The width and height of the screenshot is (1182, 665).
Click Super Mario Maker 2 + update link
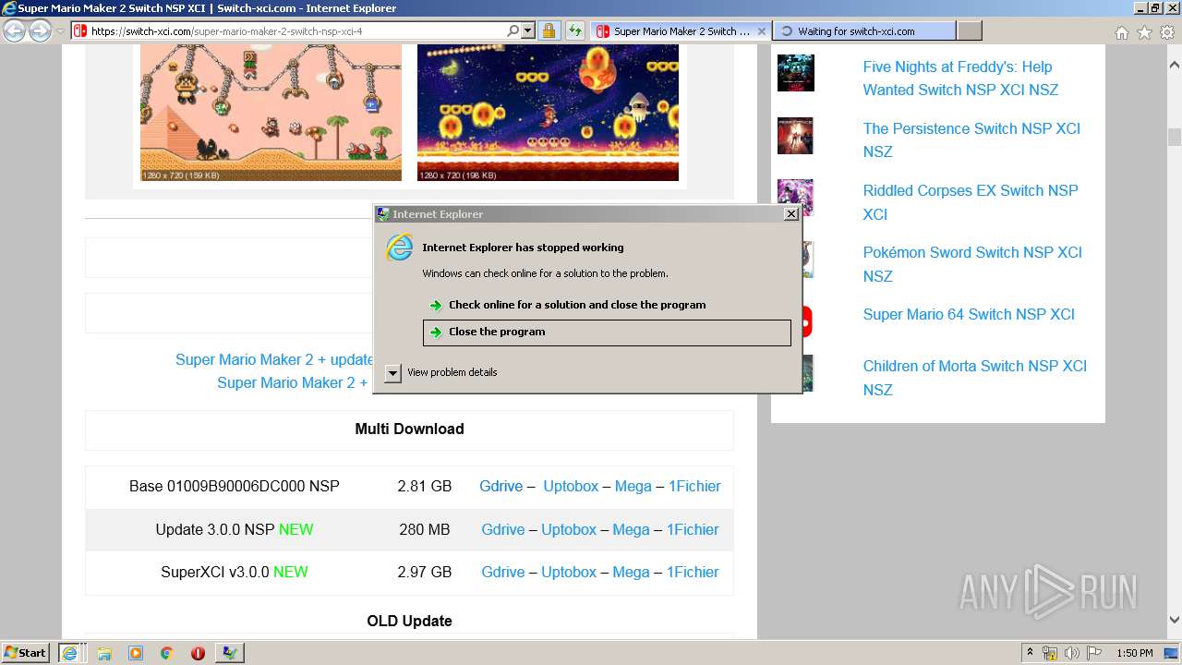click(274, 359)
